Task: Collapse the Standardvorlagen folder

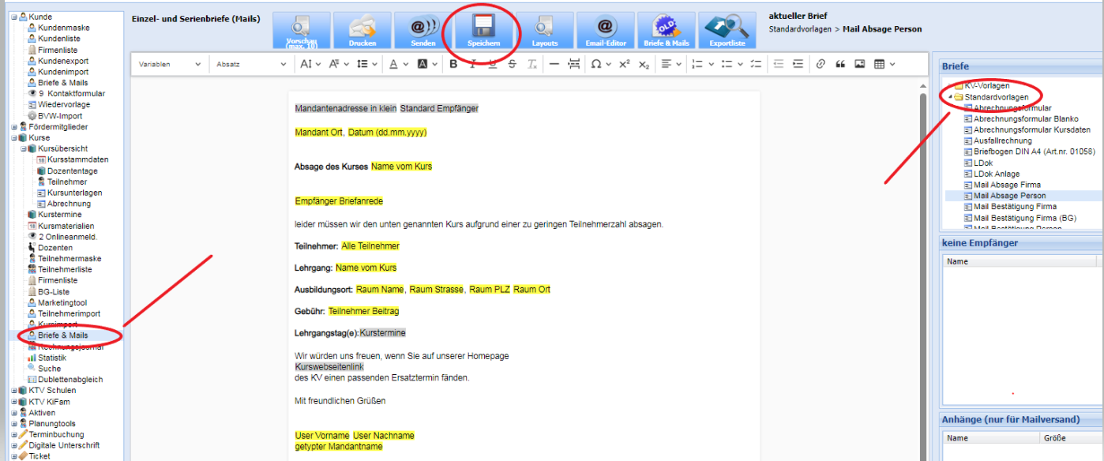Action: (x=950, y=97)
